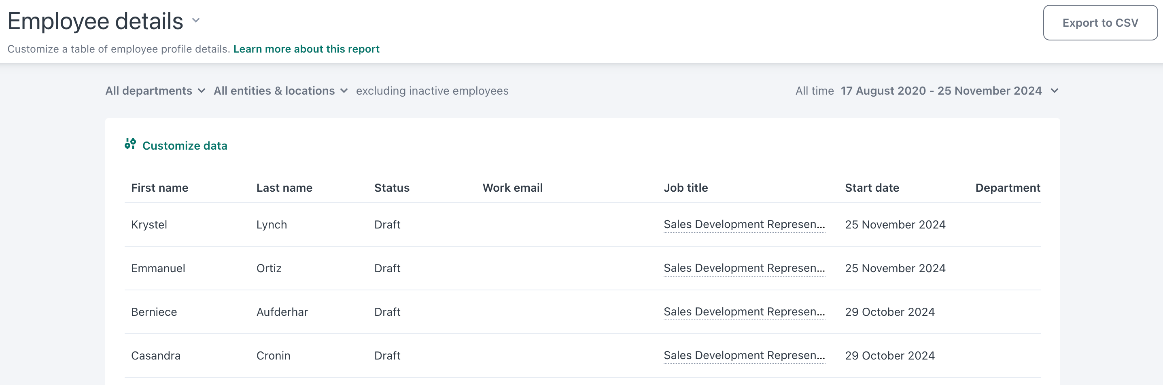Expand the Employee details report title menu
The width and height of the screenshot is (1163, 385).
click(195, 20)
